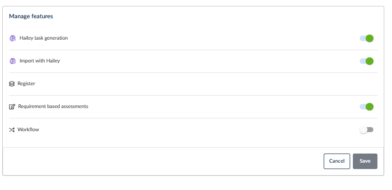
Task: Click the Import with Hailey label text
Action: point(40,61)
